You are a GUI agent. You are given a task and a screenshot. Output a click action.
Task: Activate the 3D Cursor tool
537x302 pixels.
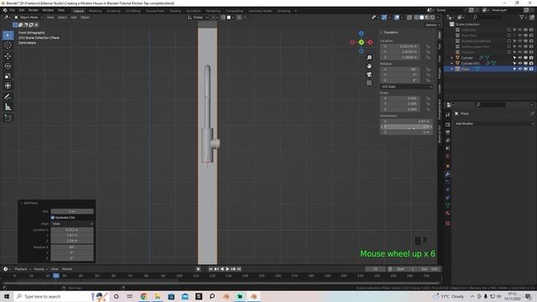click(8, 45)
